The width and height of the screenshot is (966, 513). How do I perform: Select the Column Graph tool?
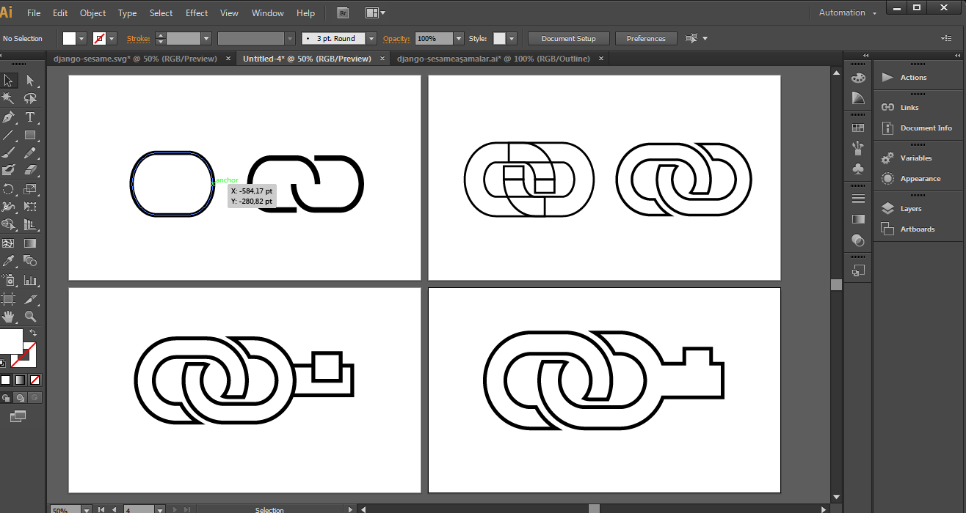coord(30,280)
